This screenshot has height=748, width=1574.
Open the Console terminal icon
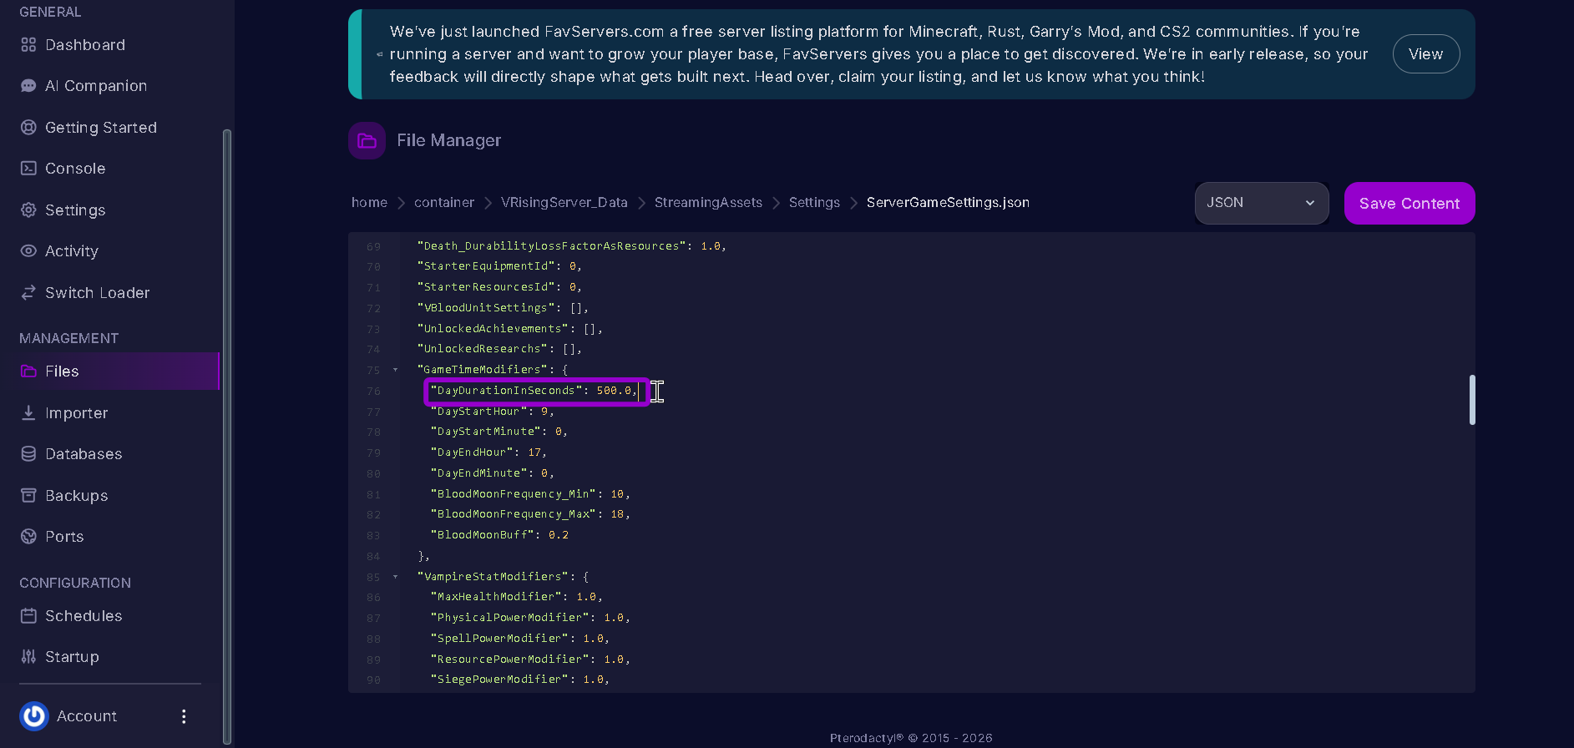coord(28,169)
